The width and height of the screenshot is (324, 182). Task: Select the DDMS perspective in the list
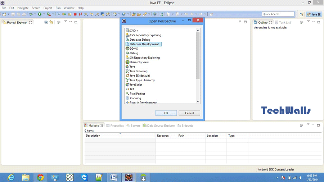click(132, 49)
